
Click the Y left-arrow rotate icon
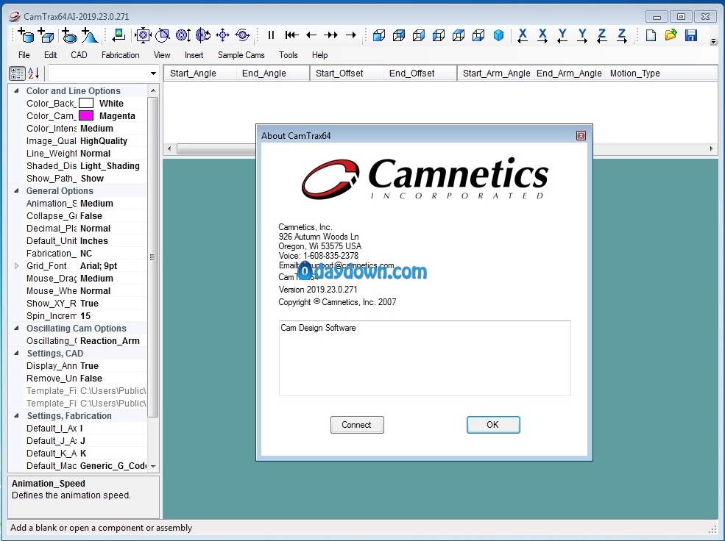[562, 35]
